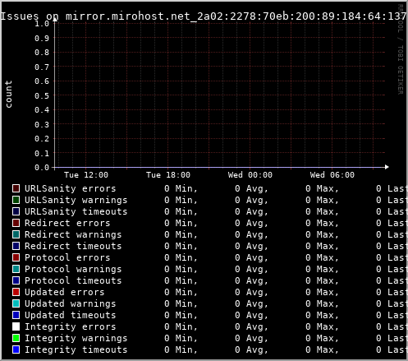Click the Updated errors legend label

65,292
